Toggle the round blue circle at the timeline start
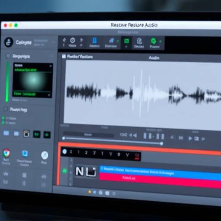The height and width of the screenshot is (221, 221). point(65,152)
